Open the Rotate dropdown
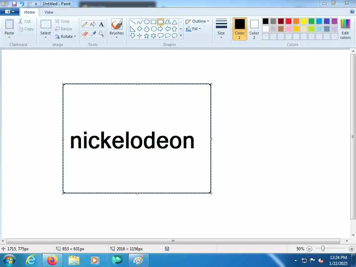The image size is (356, 267). pyautogui.click(x=65, y=36)
